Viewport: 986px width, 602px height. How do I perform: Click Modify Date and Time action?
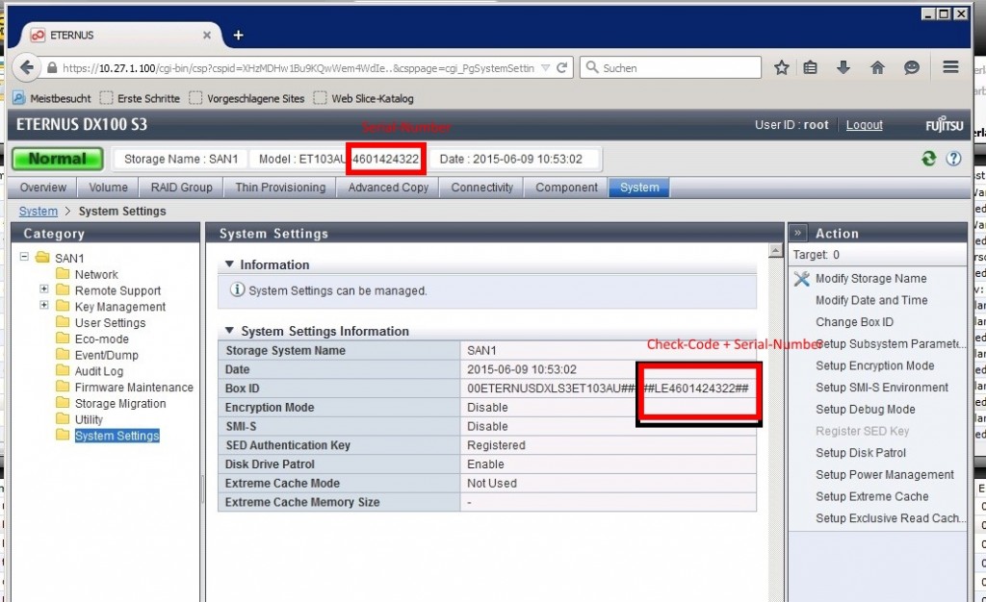click(870, 300)
